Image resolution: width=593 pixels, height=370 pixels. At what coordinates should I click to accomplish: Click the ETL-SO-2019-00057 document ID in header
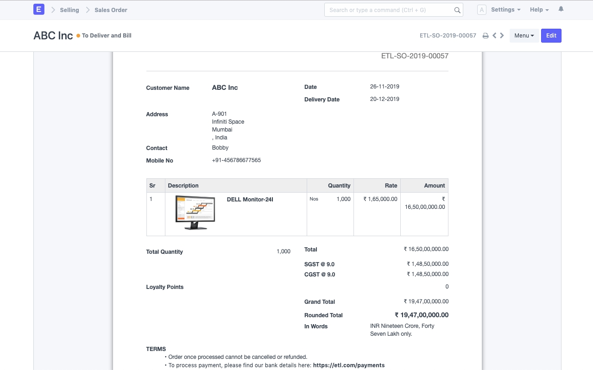[448, 36]
